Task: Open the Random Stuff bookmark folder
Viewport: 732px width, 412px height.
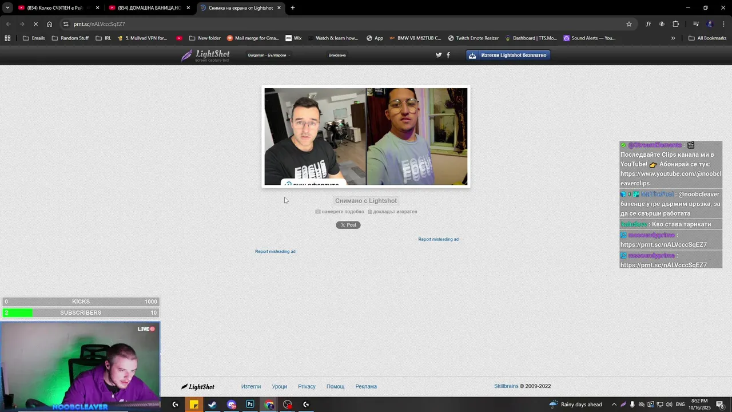Action: pos(70,38)
